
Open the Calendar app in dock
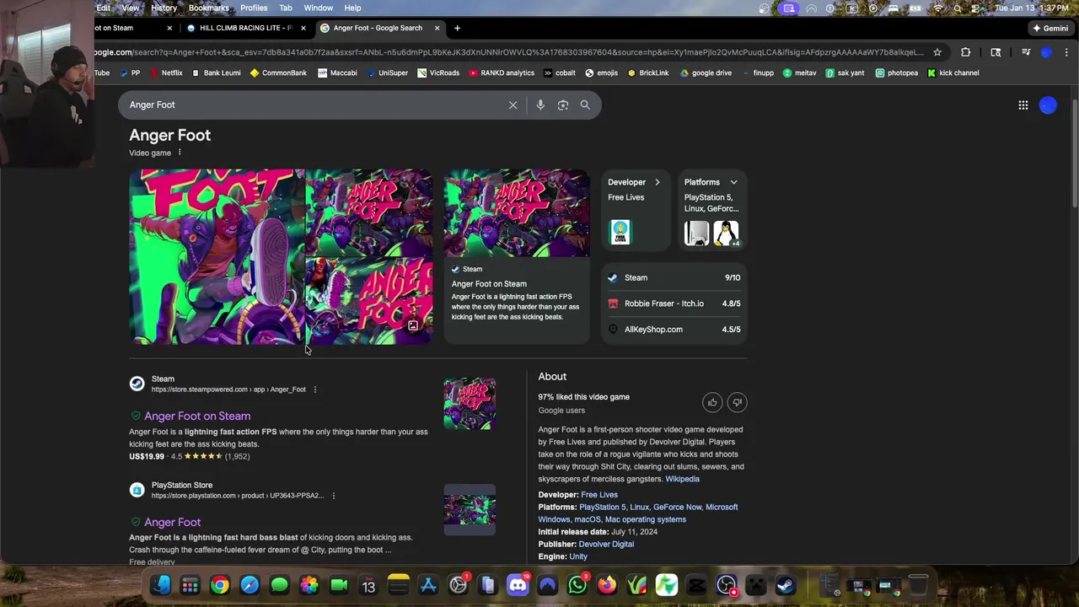pyautogui.click(x=368, y=584)
